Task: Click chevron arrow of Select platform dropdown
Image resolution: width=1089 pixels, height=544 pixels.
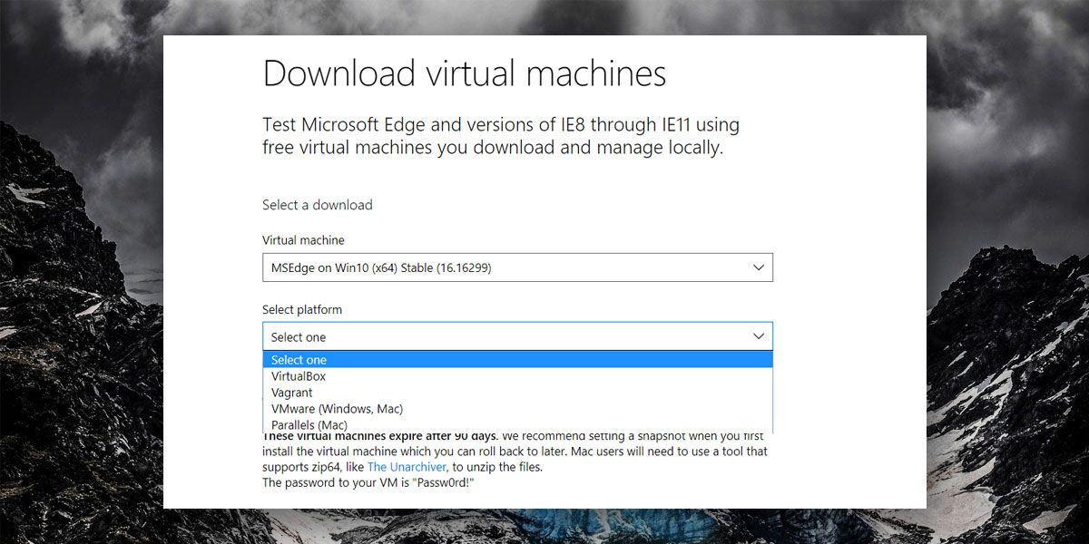Action: (759, 336)
